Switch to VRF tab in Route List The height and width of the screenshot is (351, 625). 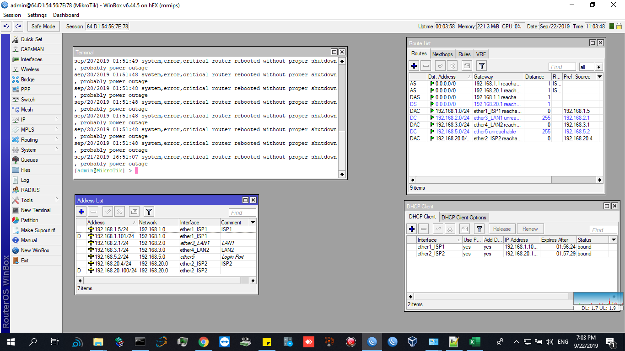(x=481, y=54)
